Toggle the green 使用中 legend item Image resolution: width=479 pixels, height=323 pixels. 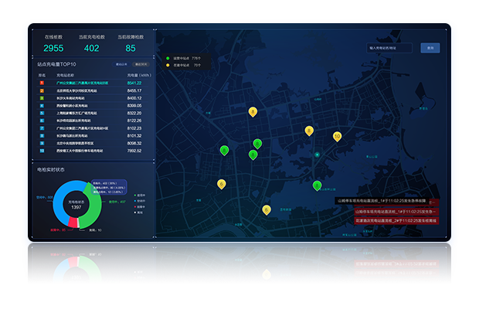(x=140, y=195)
